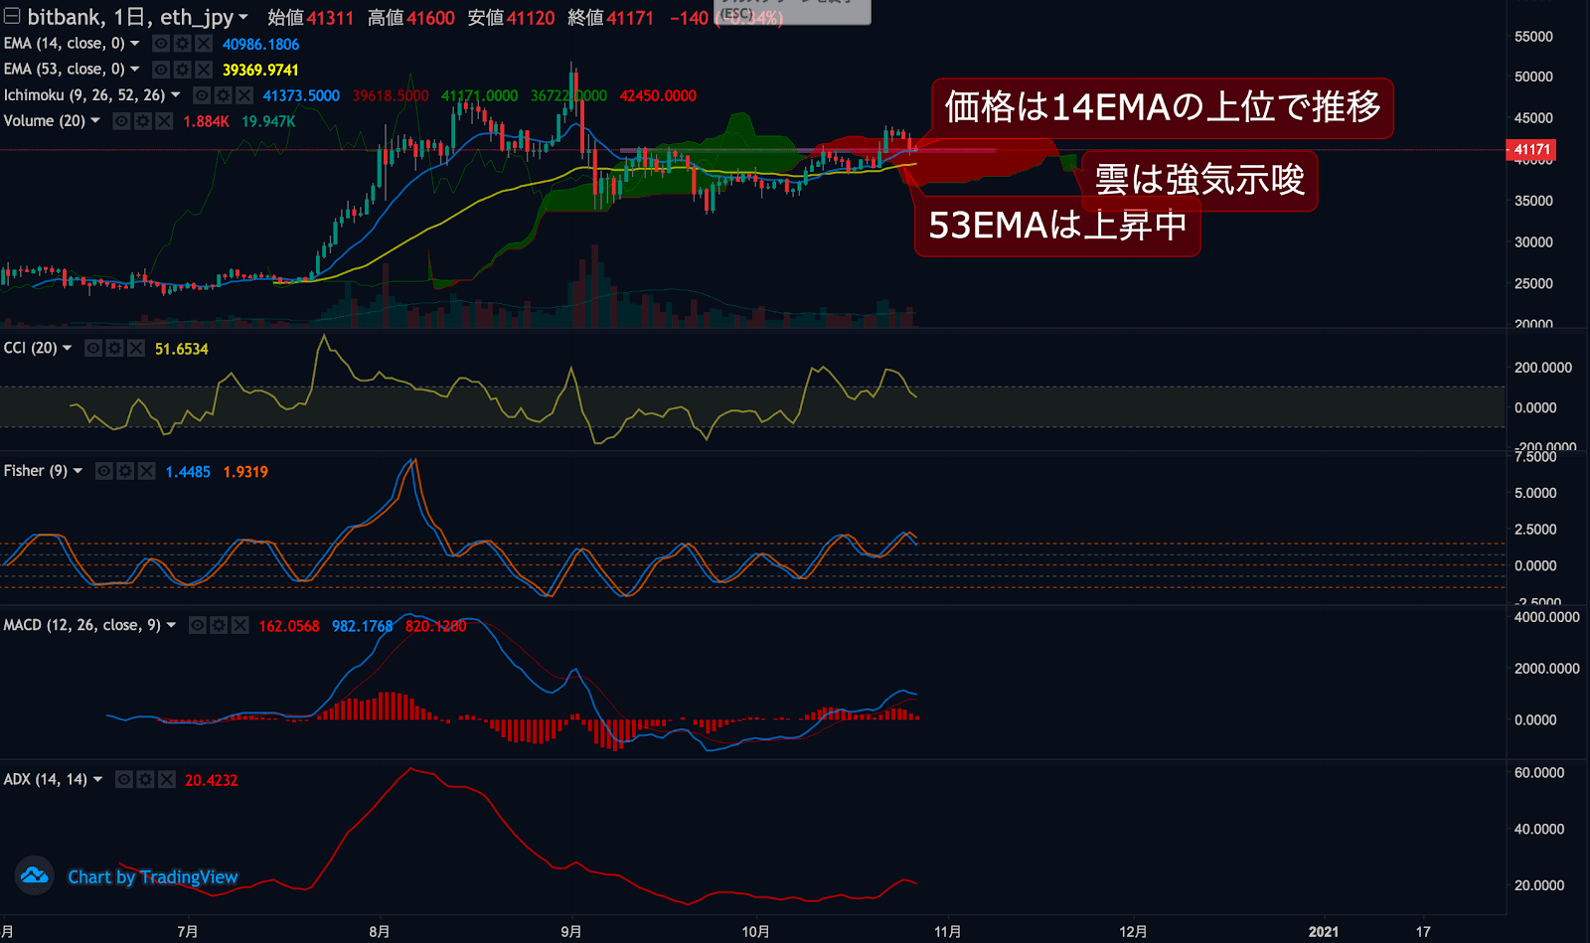Click the 10月 label on the time axis
The image size is (1590, 943).
point(755,931)
